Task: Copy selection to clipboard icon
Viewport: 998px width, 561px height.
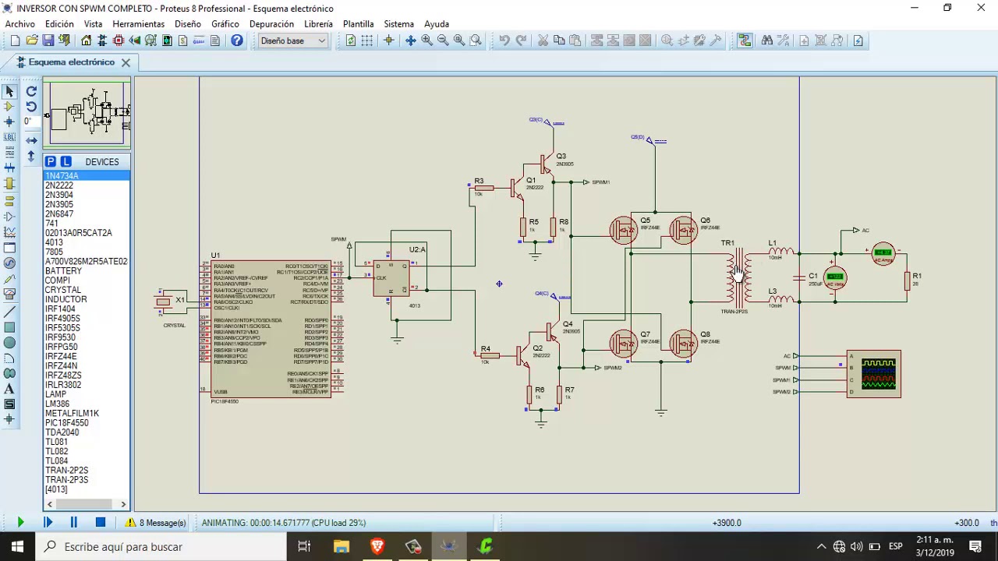Action: click(559, 41)
